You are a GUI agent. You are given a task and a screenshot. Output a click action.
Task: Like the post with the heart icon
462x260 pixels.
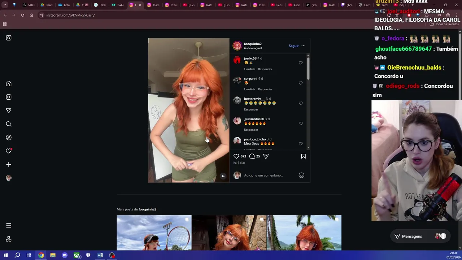[x=236, y=156]
